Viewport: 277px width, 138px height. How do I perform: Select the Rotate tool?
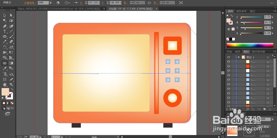[x=5, y=47]
